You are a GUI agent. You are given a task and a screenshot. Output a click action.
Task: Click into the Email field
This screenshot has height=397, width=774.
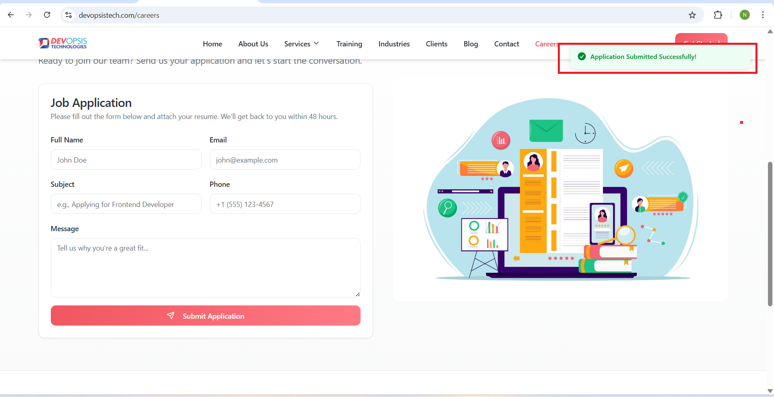pyautogui.click(x=285, y=160)
